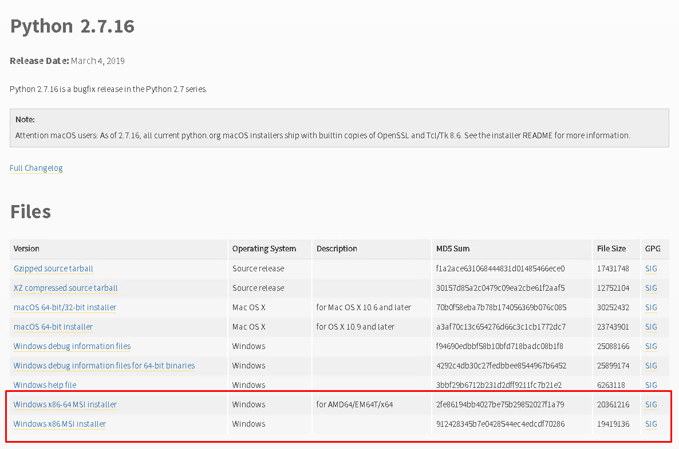
Task: Select MD5 sum 2fe86194bb4027be75b29852027f1a79
Action: [500, 404]
